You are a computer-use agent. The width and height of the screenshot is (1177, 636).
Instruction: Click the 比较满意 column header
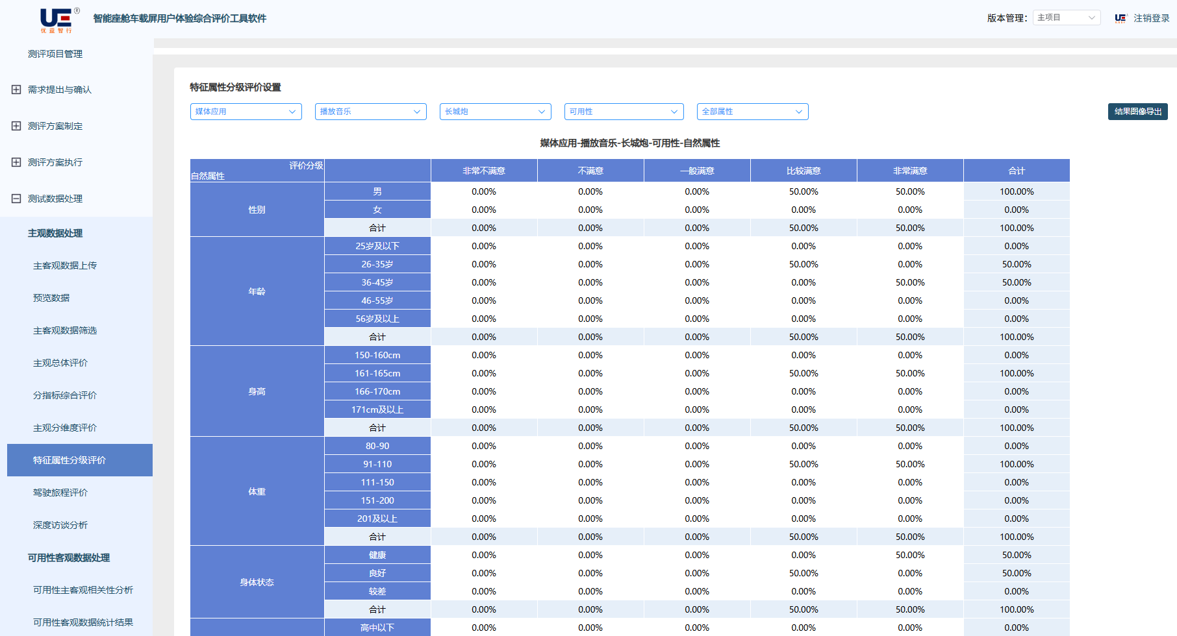click(x=804, y=171)
